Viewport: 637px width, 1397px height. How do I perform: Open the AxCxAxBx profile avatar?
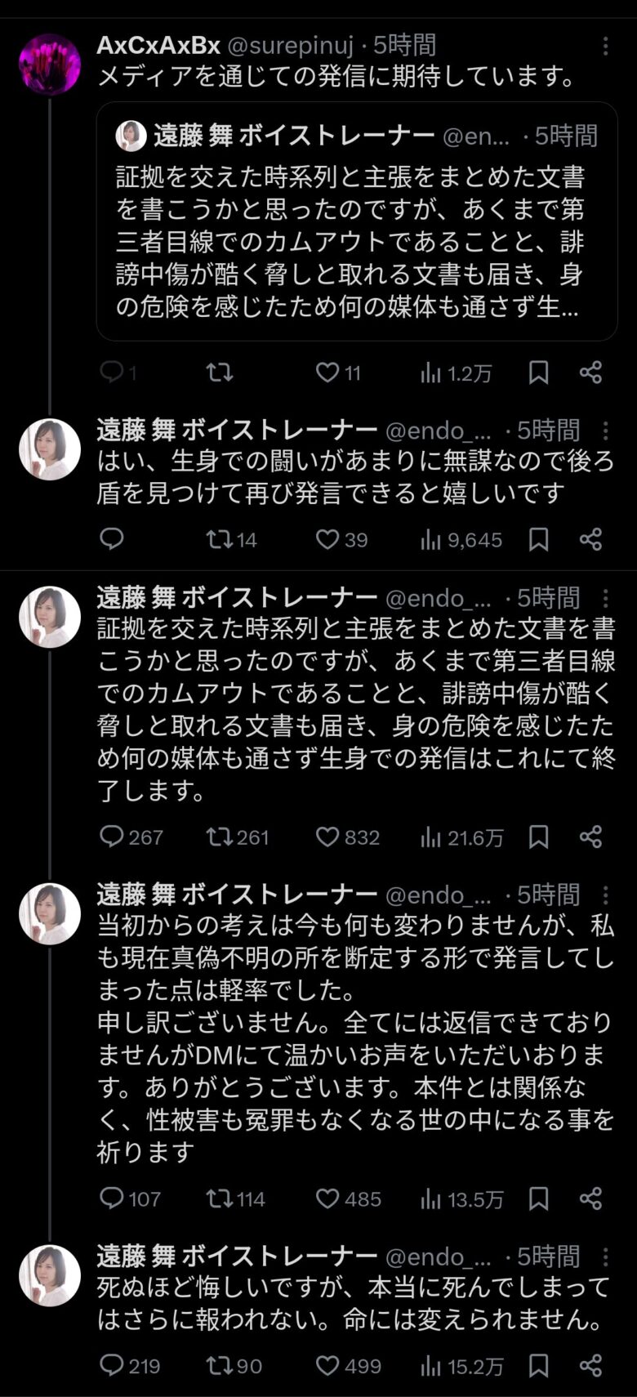tap(50, 65)
